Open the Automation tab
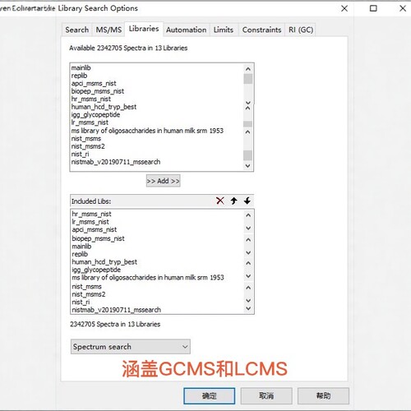Image resolution: width=411 pixels, height=411 pixels. 186,30
